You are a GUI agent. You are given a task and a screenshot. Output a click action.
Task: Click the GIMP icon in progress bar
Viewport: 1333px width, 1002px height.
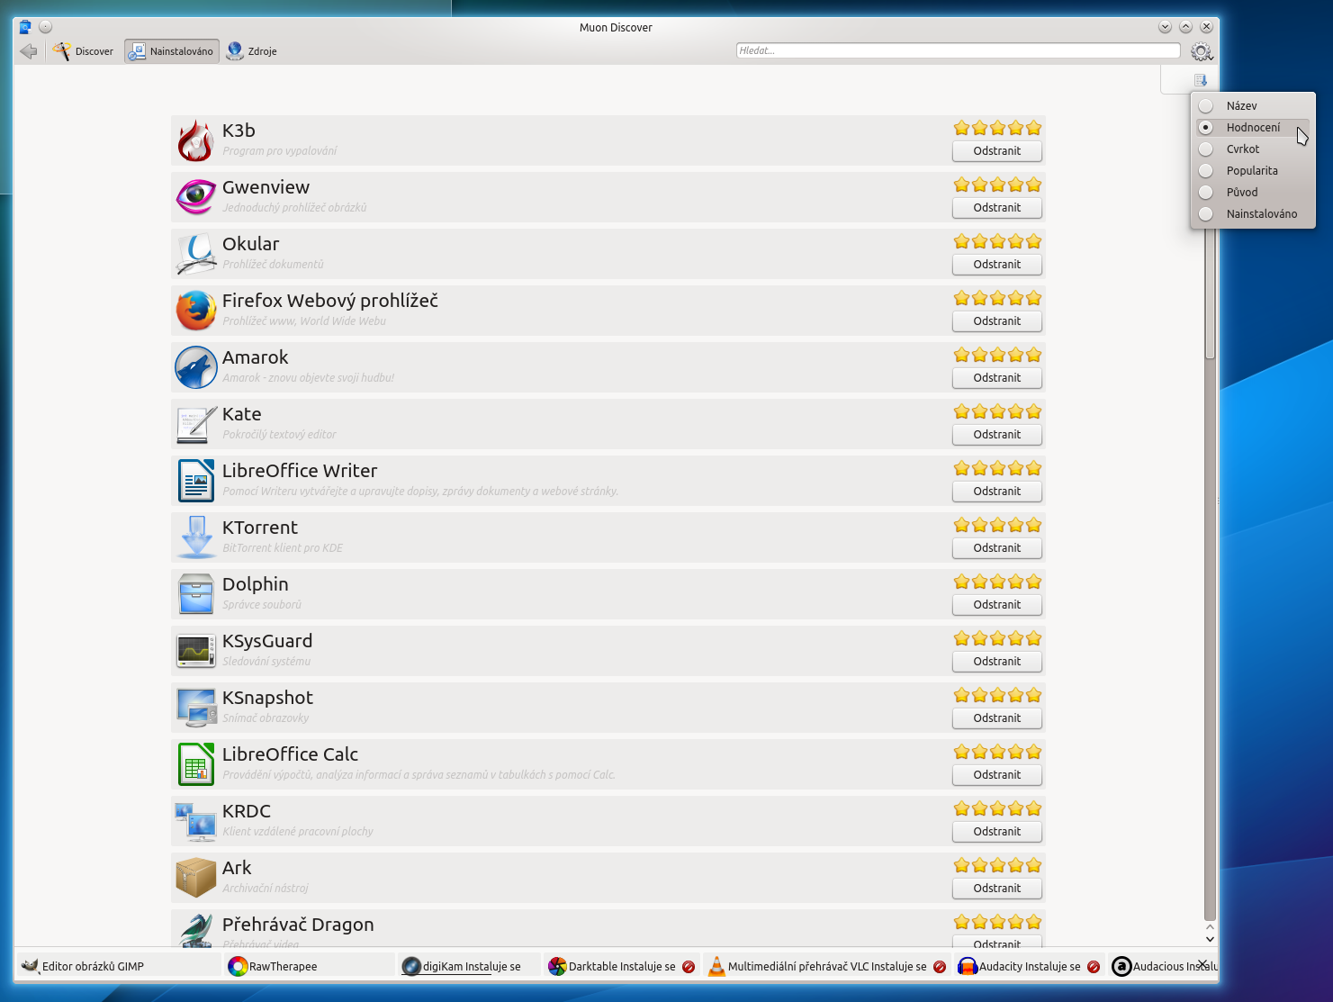[x=30, y=966]
